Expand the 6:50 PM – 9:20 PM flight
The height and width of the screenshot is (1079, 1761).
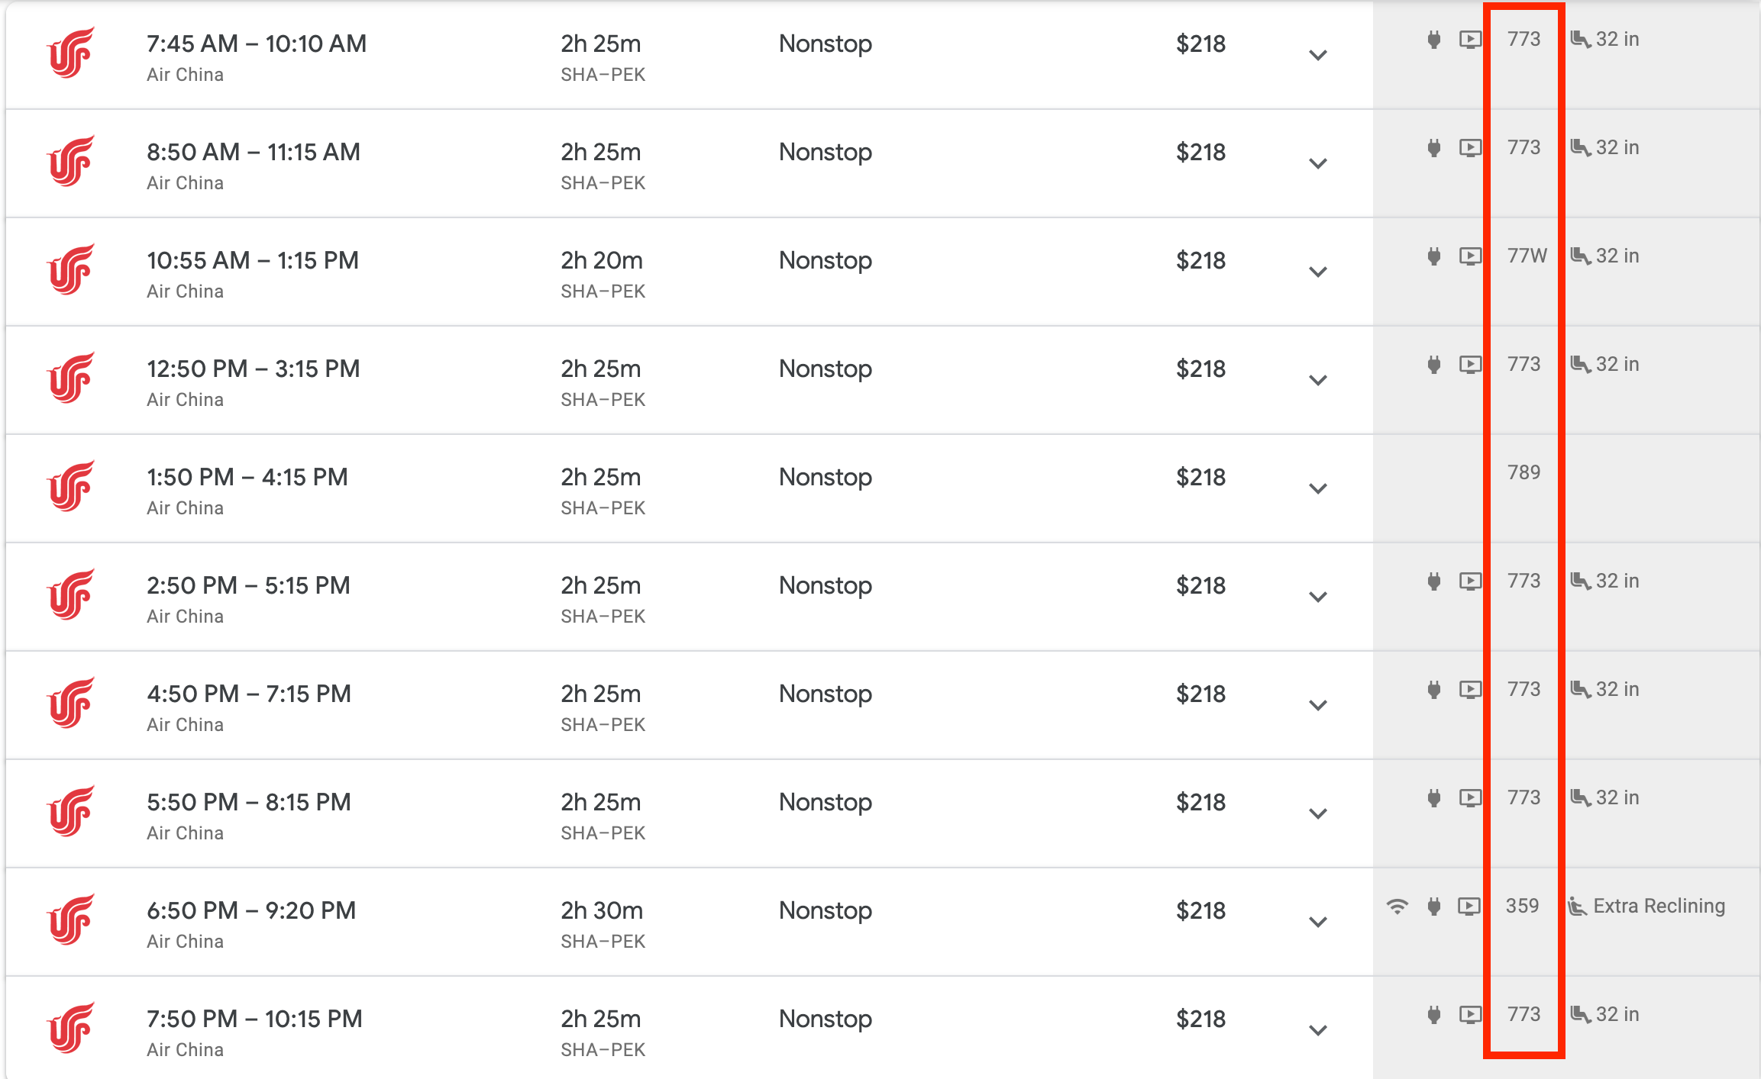(x=1318, y=923)
